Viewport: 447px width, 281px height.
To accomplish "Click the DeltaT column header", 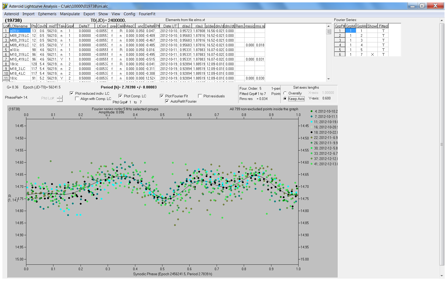I will pyautogui.click(x=84, y=26).
